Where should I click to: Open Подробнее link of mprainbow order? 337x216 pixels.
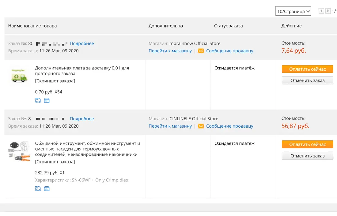(82, 43)
